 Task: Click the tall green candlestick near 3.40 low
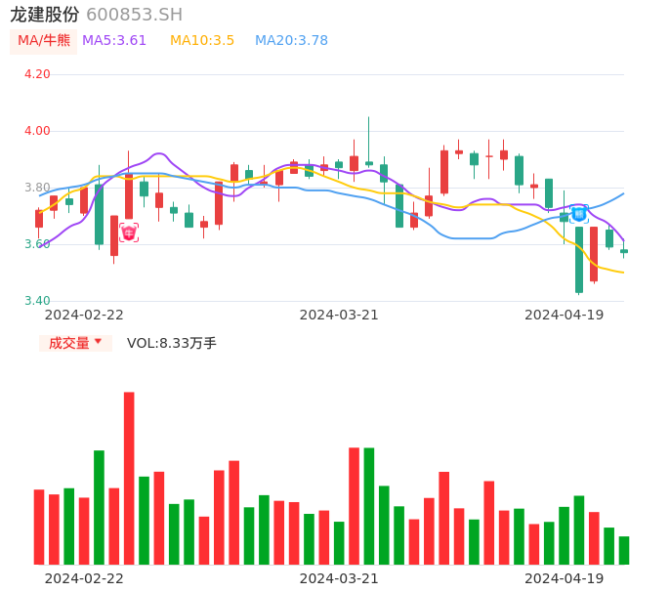pos(579,259)
